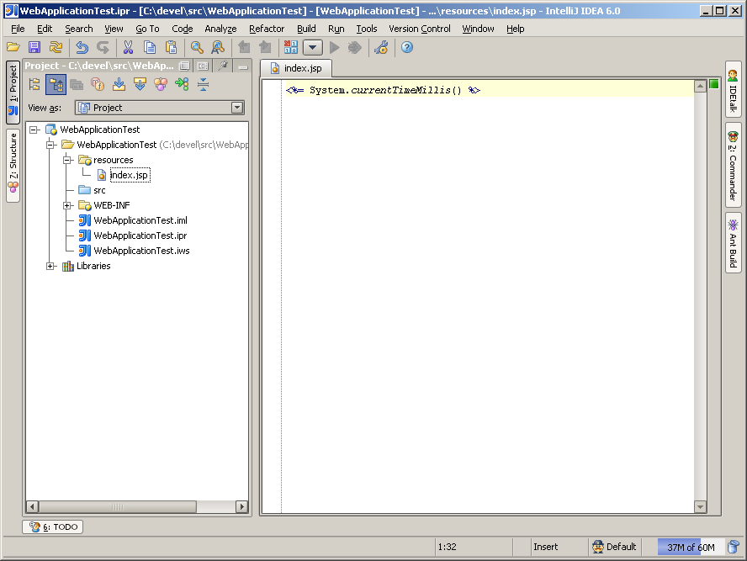The width and height of the screenshot is (747, 561).
Task: Open a project with the folder icon
Action: pos(13,47)
